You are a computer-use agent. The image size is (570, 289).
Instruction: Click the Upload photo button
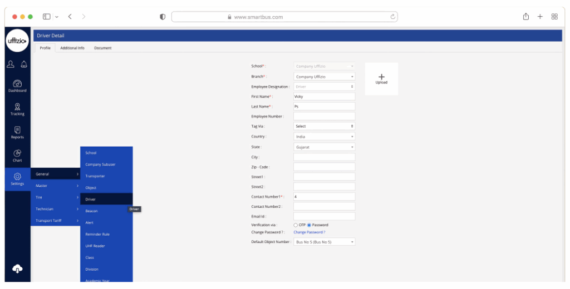click(x=381, y=79)
